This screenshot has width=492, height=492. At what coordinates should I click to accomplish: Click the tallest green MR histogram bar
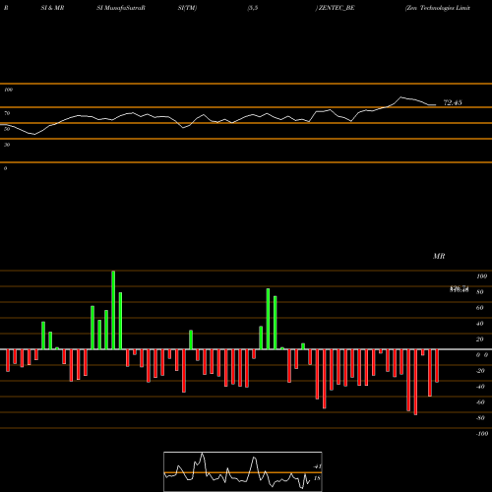(x=113, y=310)
